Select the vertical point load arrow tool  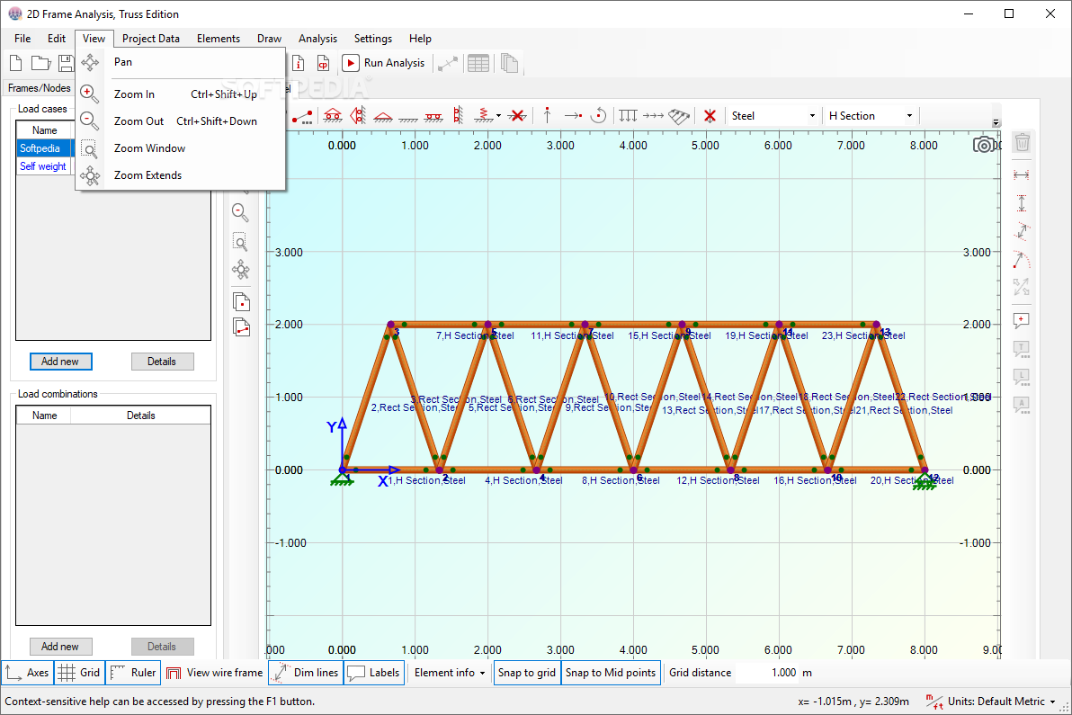(x=547, y=115)
